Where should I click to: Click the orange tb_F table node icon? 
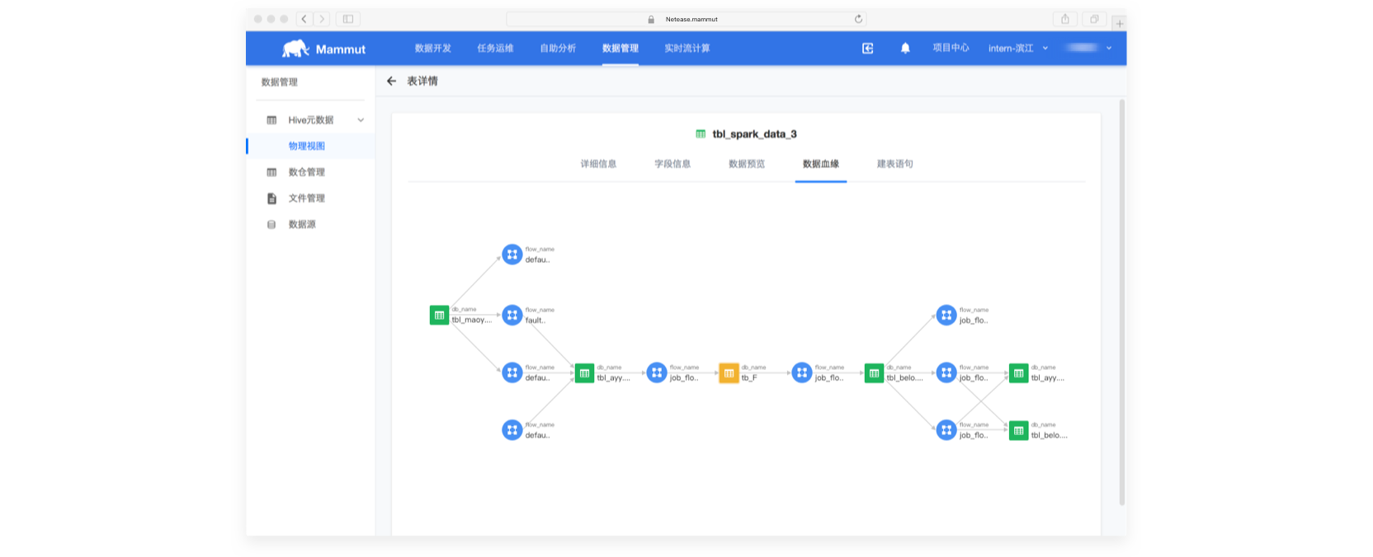pos(729,373)
